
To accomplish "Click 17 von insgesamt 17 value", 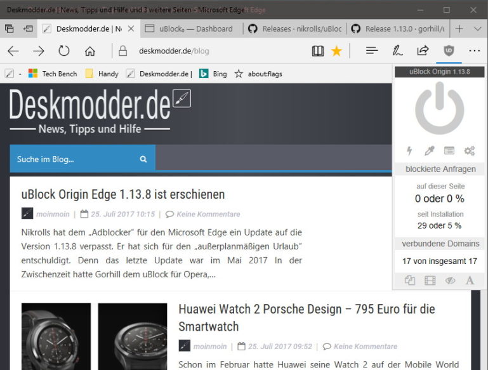I will [439, 261].
